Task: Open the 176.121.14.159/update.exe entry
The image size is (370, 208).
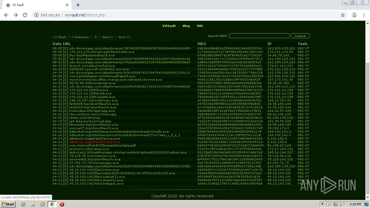Action: 92,97
